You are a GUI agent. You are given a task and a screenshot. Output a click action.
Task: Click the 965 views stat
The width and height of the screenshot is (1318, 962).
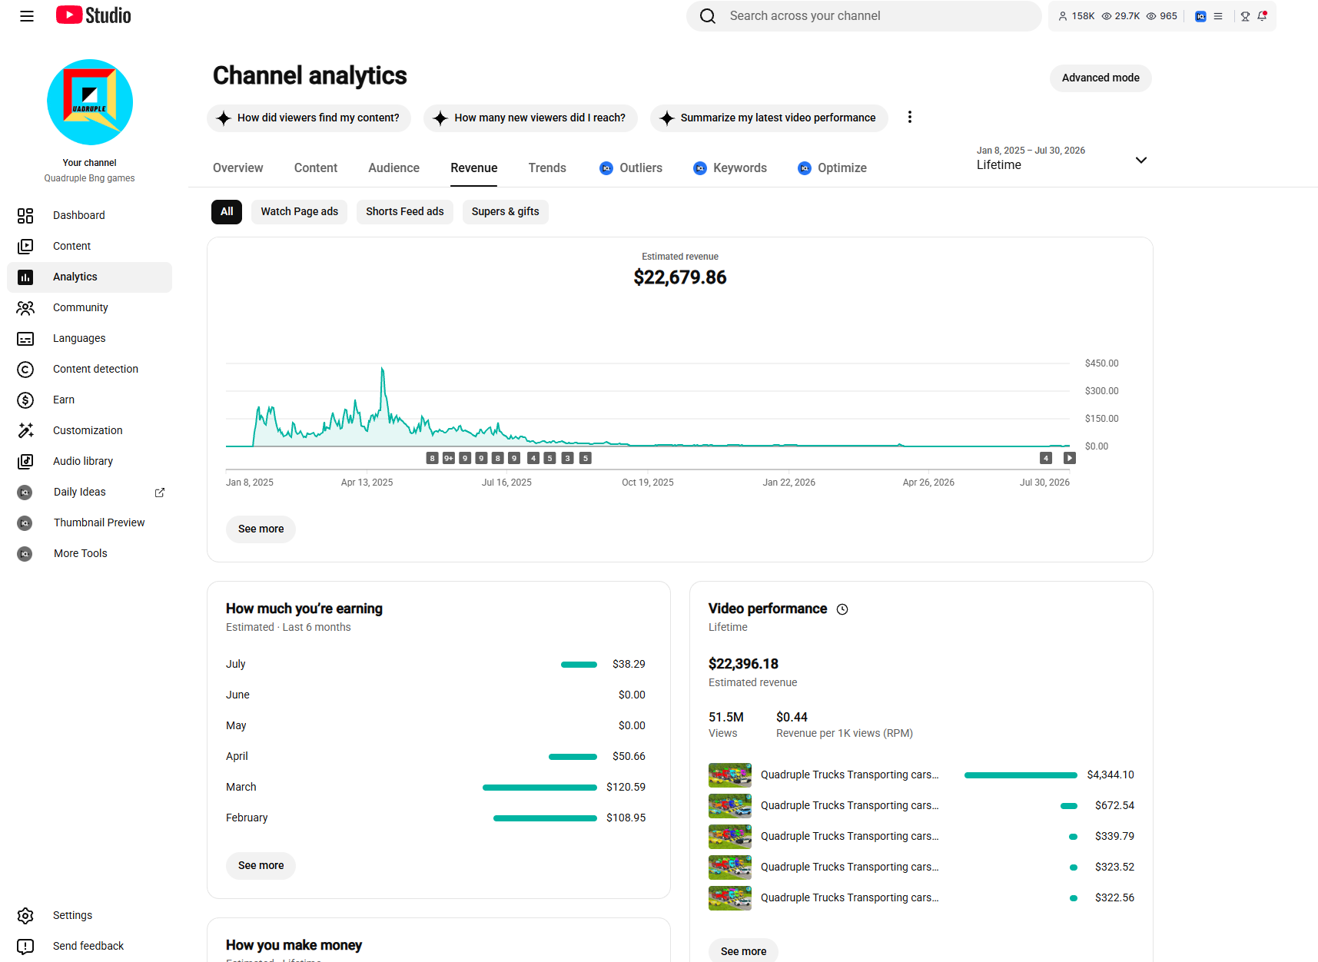pyautogui.click(x=1162, y=16)
